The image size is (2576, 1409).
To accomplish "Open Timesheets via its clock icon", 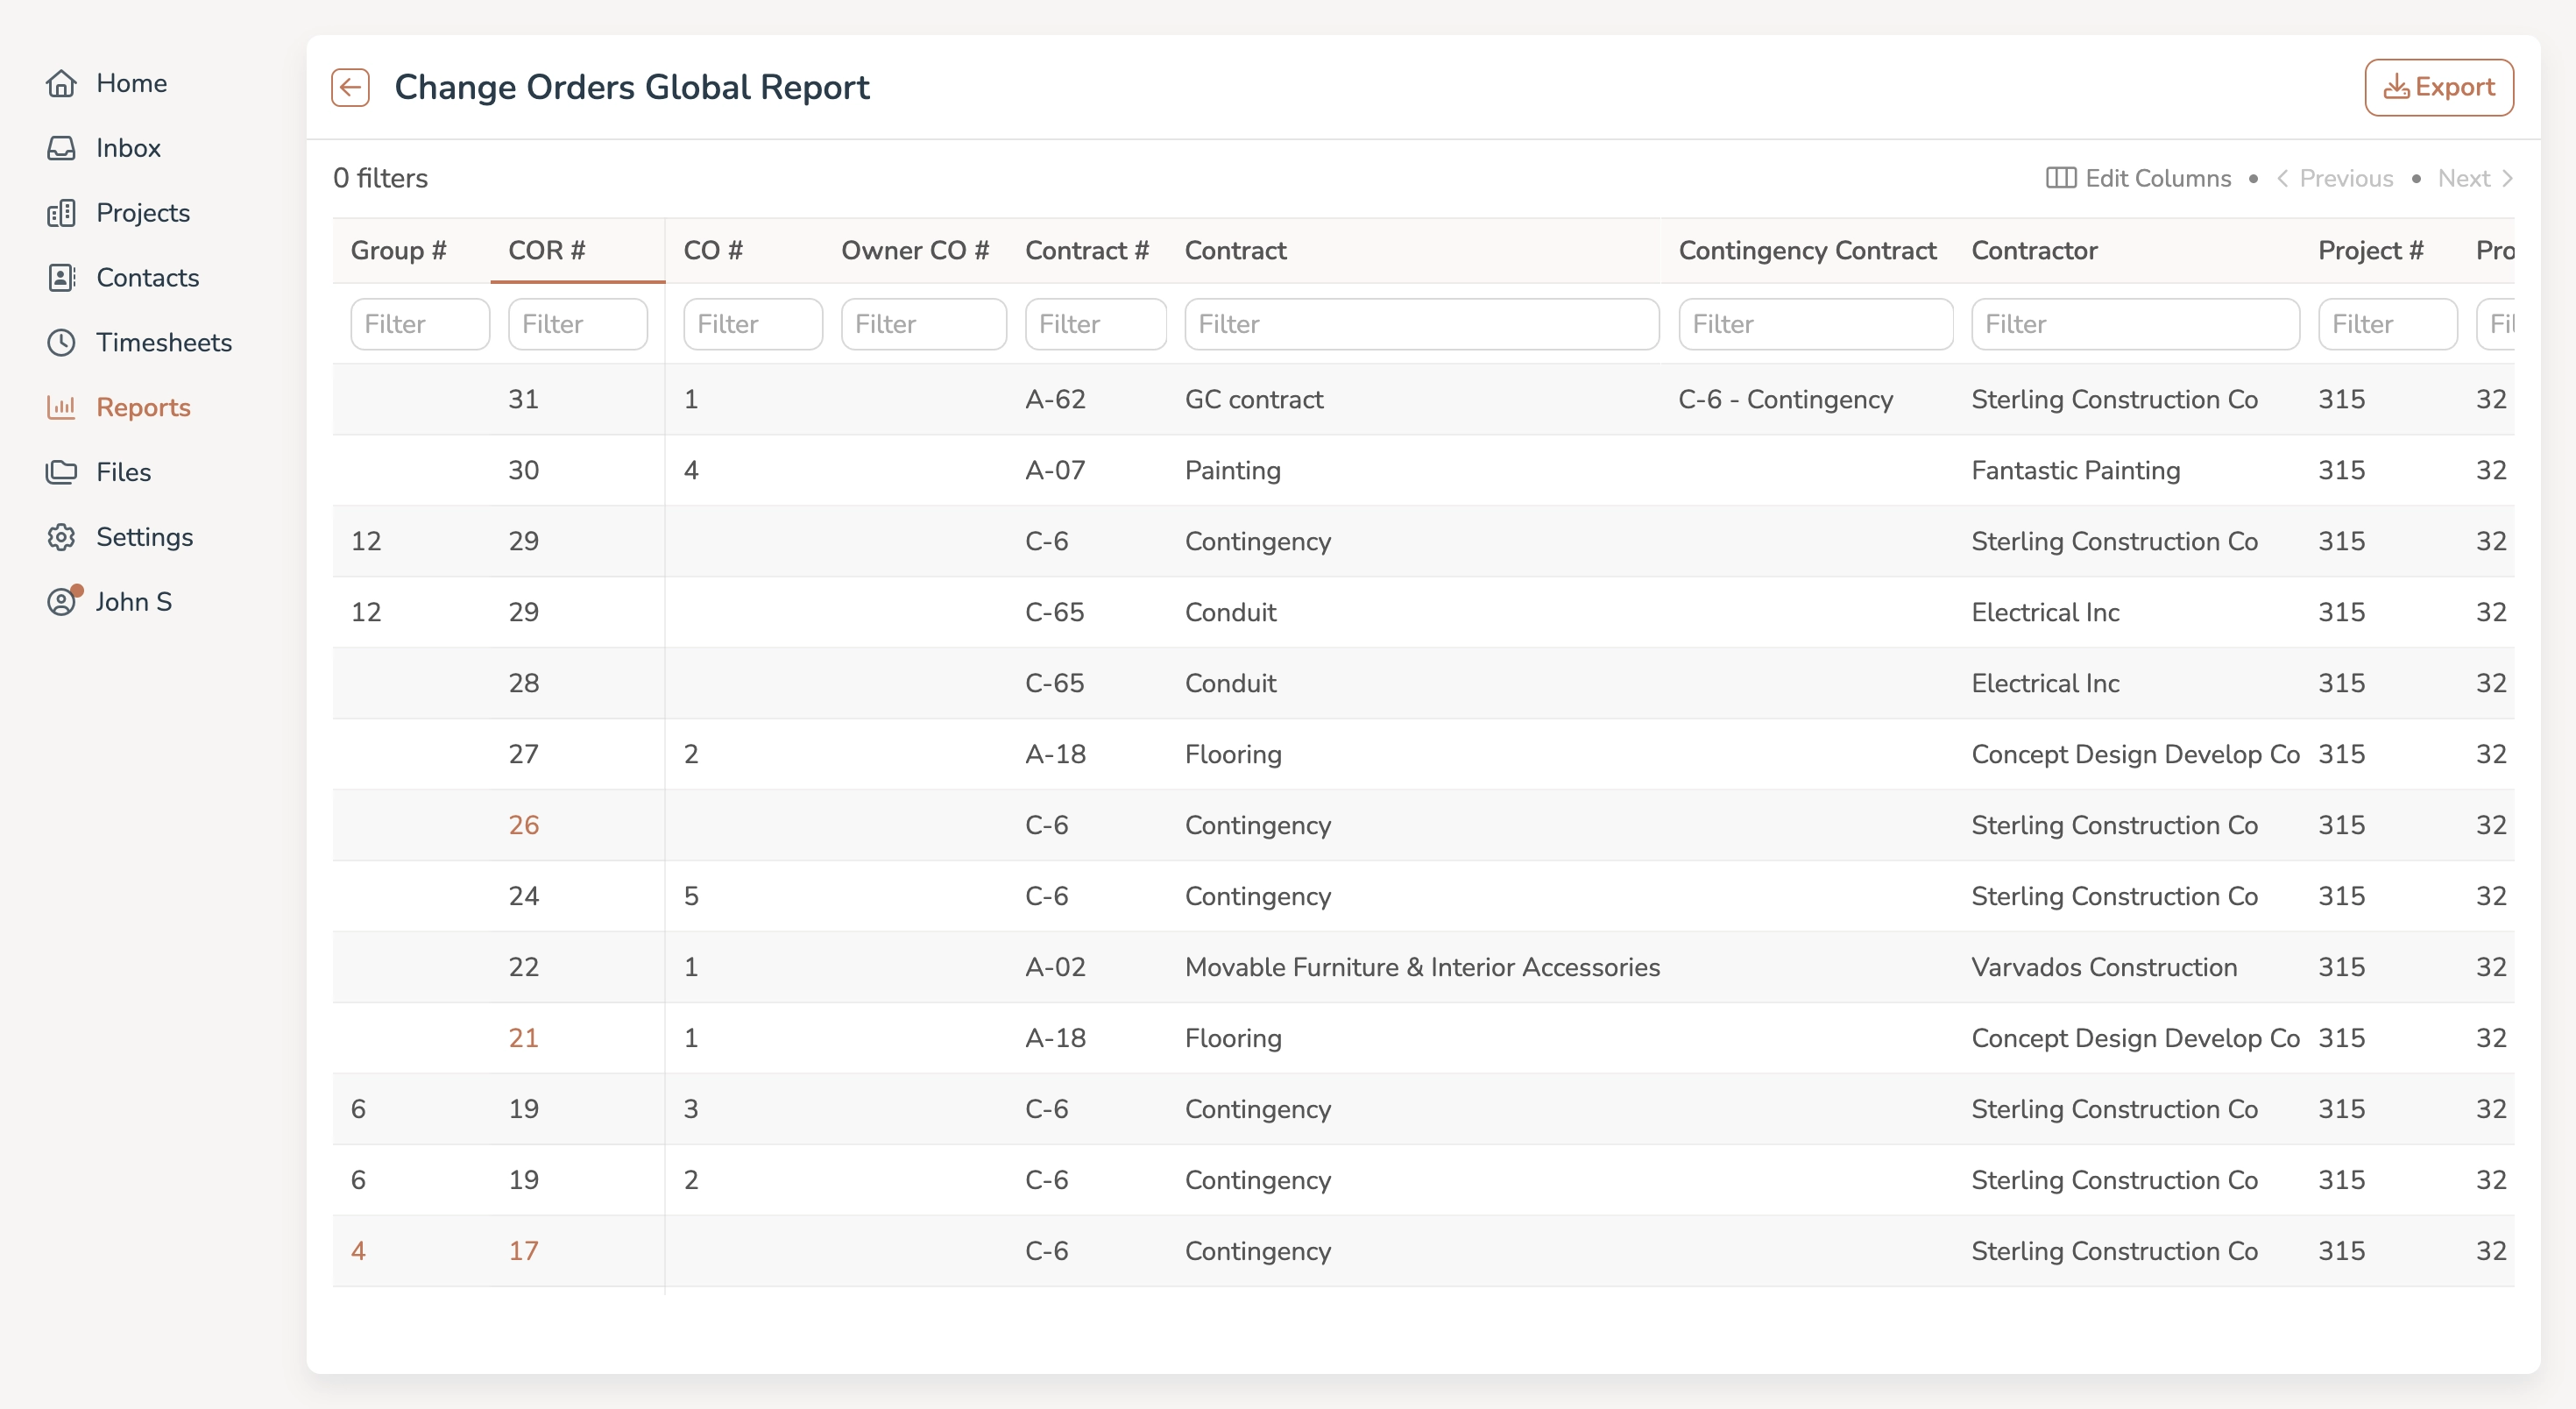I will pyautogui.click(x=62, y=342).
